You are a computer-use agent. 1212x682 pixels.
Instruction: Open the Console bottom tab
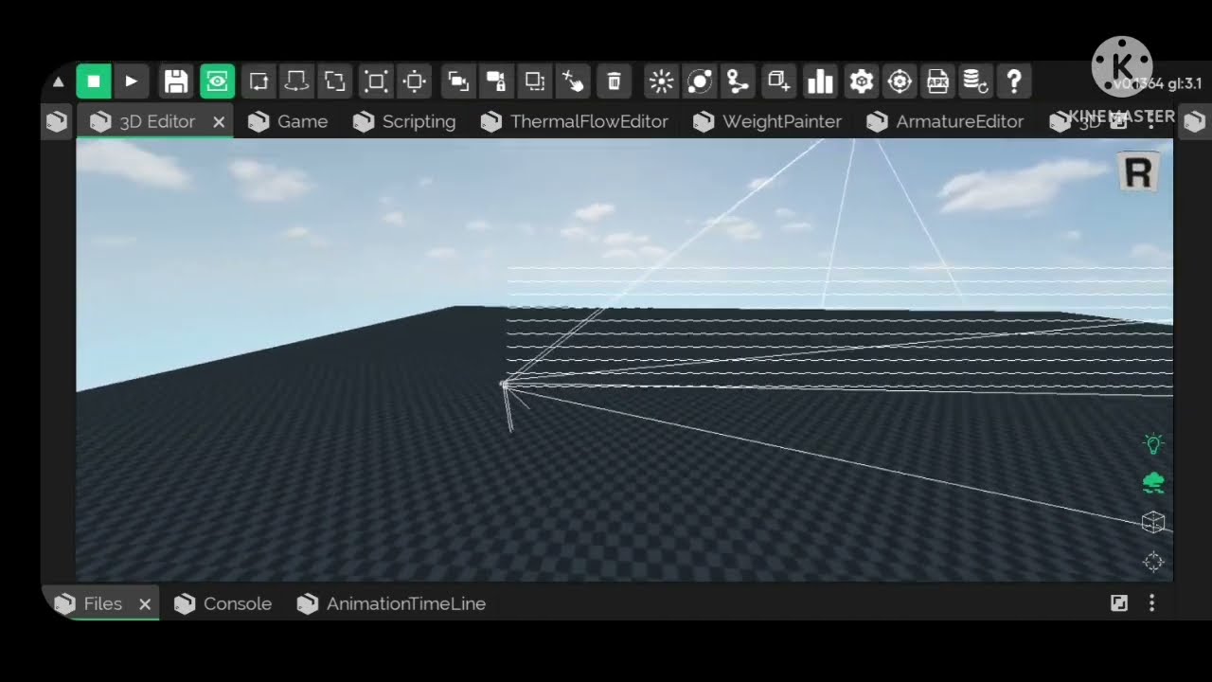tap(223, 603)
